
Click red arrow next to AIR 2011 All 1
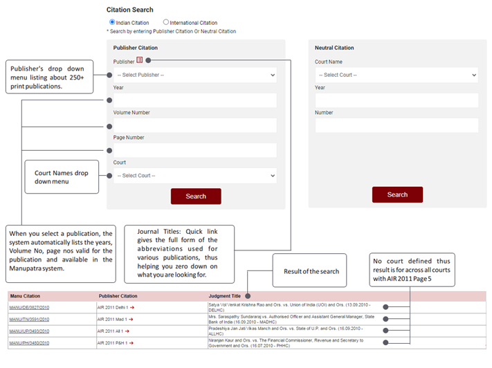[128, 331]
